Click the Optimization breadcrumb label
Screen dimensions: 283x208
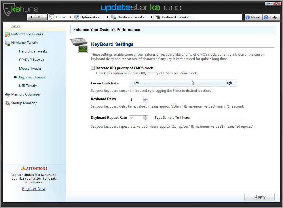(90, 17)
